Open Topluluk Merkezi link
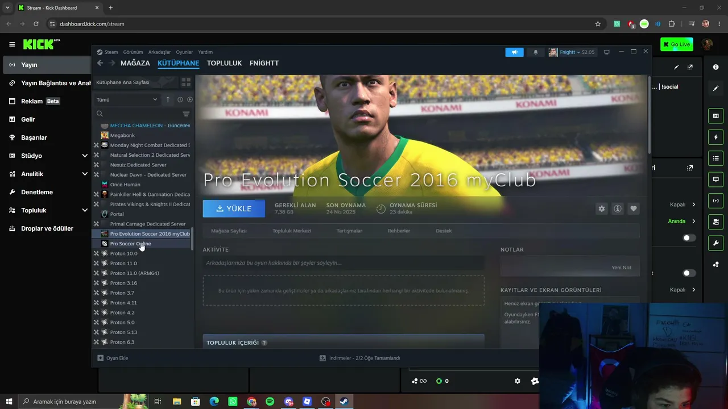This screenshot has width=728, height=409. pos(291,231)
